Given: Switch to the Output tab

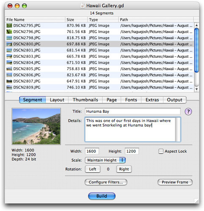Looking at the screenshot, I should coord(175,100).
